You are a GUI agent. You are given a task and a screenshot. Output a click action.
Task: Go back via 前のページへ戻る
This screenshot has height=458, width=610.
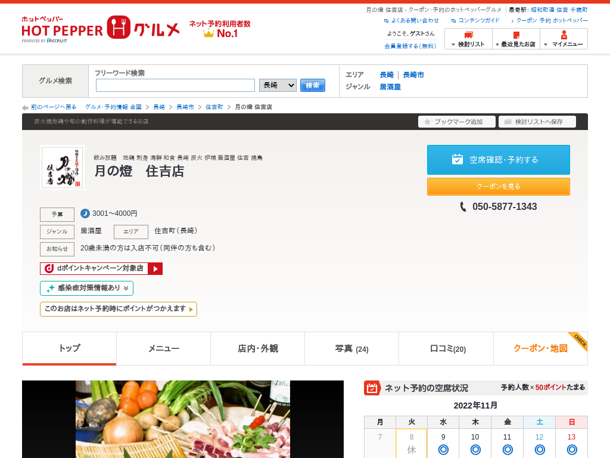point(54,107)
